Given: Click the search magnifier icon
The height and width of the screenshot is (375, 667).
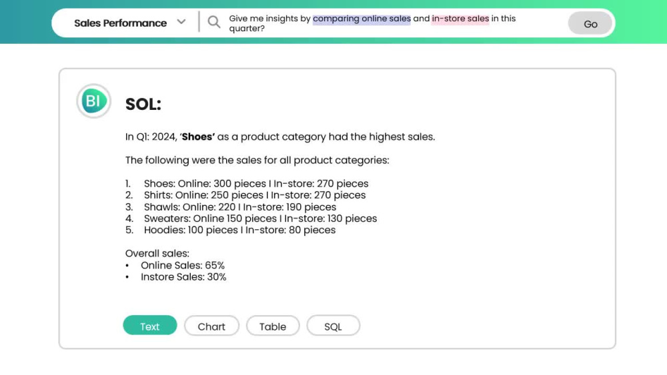Looking at the screenshot, I should tap(214, 22).
